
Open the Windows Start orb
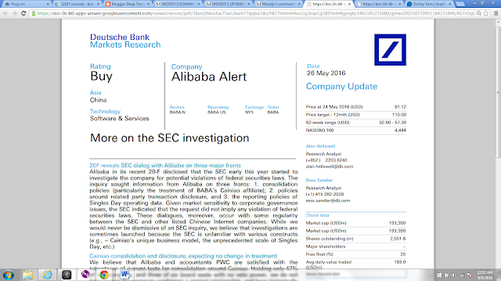[x=9, y=275]
